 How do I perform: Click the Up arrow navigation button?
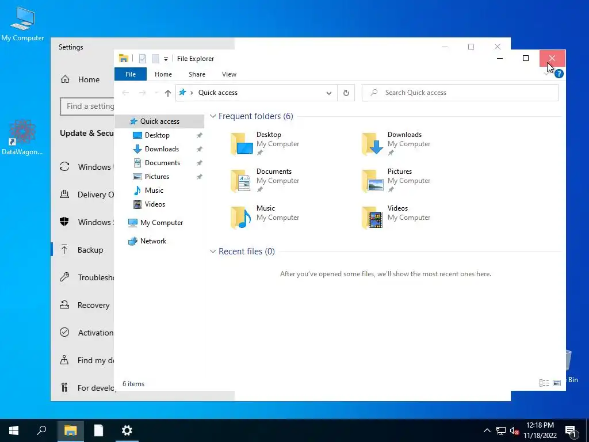click(168, 93)
